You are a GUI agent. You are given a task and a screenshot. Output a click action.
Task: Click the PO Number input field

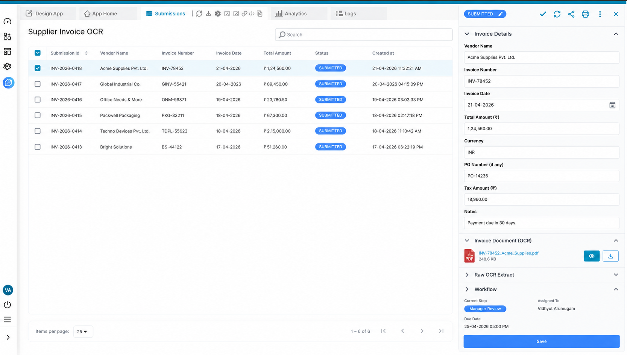pos(541,176)
